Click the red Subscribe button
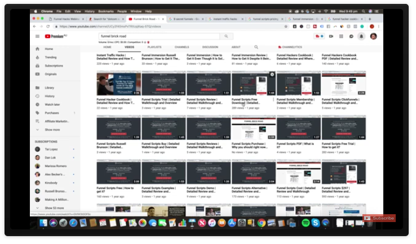Image resolution: width=416 pixels, height=244 pixels. tap(379, 218)
